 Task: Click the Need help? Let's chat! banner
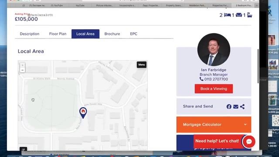(217, 141)
